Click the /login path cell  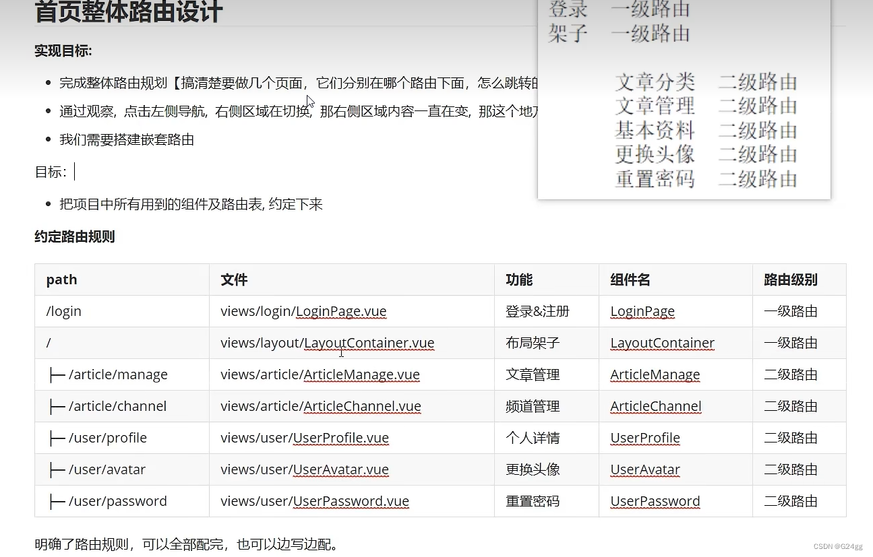point(122,311)
